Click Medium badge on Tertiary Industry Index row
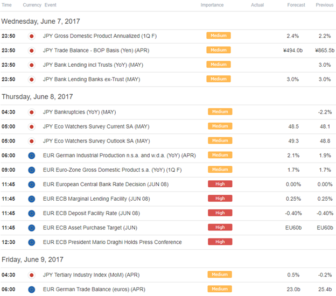Image resolution: width=336 pixels, height=296 pixels. (220, 274)
